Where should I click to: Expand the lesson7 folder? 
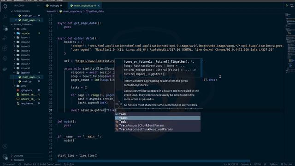point(25,64)
